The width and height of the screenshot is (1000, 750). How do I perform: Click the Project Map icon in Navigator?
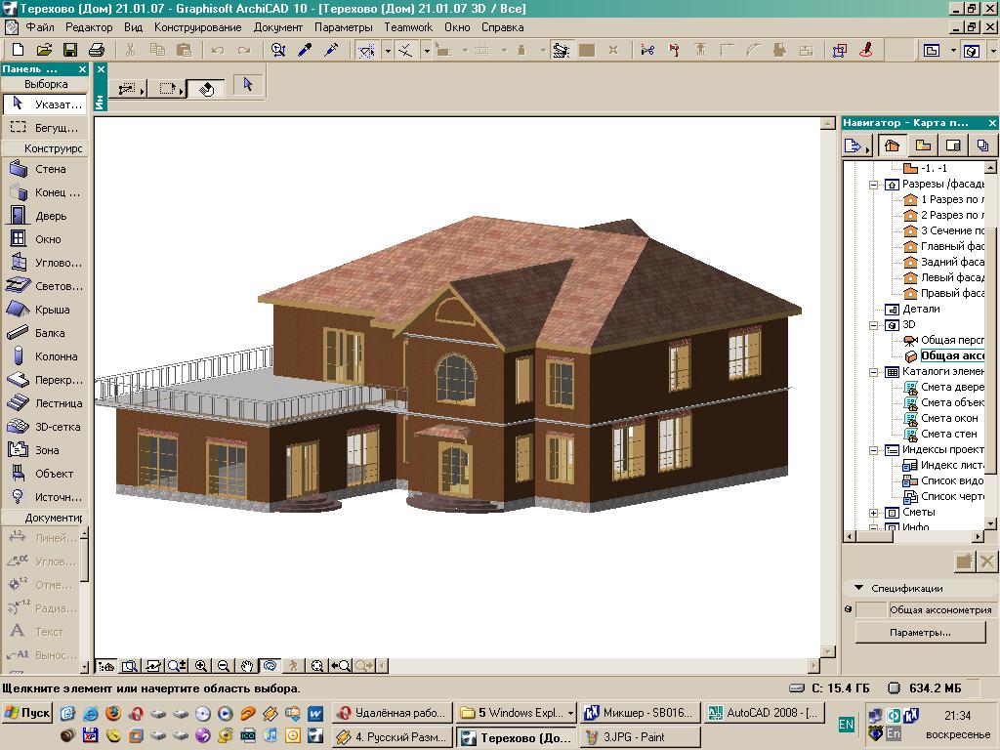(892, 146)
